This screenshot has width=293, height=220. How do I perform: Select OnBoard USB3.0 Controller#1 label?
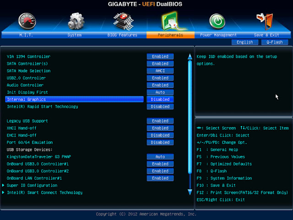click(x=38, y=164)
